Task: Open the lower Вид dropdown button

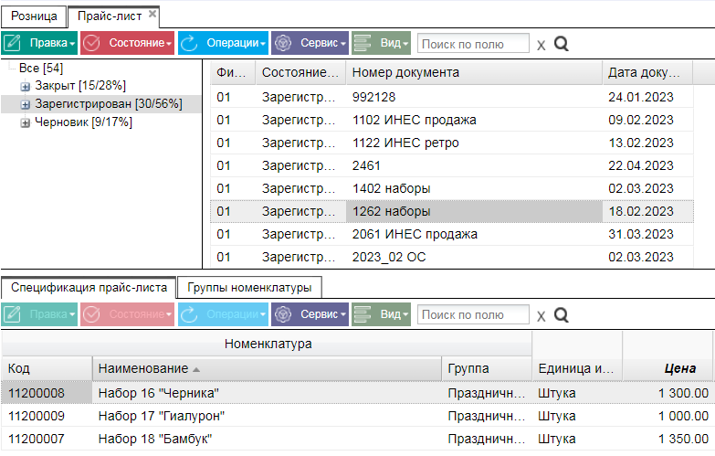Action: (381, 314)
